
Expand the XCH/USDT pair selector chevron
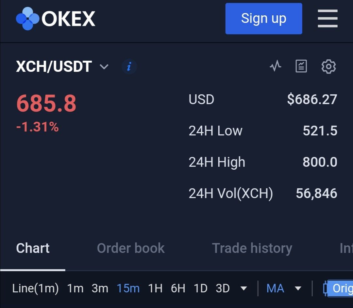click(x=104, y=67)
